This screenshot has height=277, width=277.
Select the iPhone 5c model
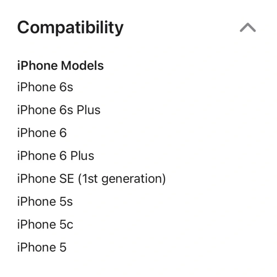tap(45, 224)
